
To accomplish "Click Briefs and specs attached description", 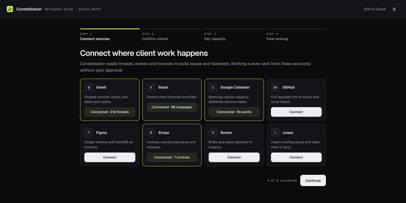I will coord(231,145).
